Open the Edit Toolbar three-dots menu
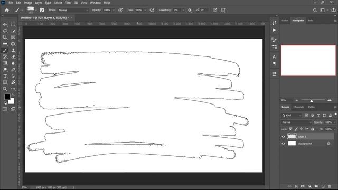This screenshot has width=338, height=190. pos(13,89)
